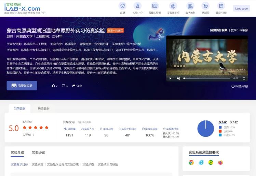Image resolution: width=256 pixels, height=176 pixels.
Task: Click the 我要做实验 button
Action: tap(22, 86)
